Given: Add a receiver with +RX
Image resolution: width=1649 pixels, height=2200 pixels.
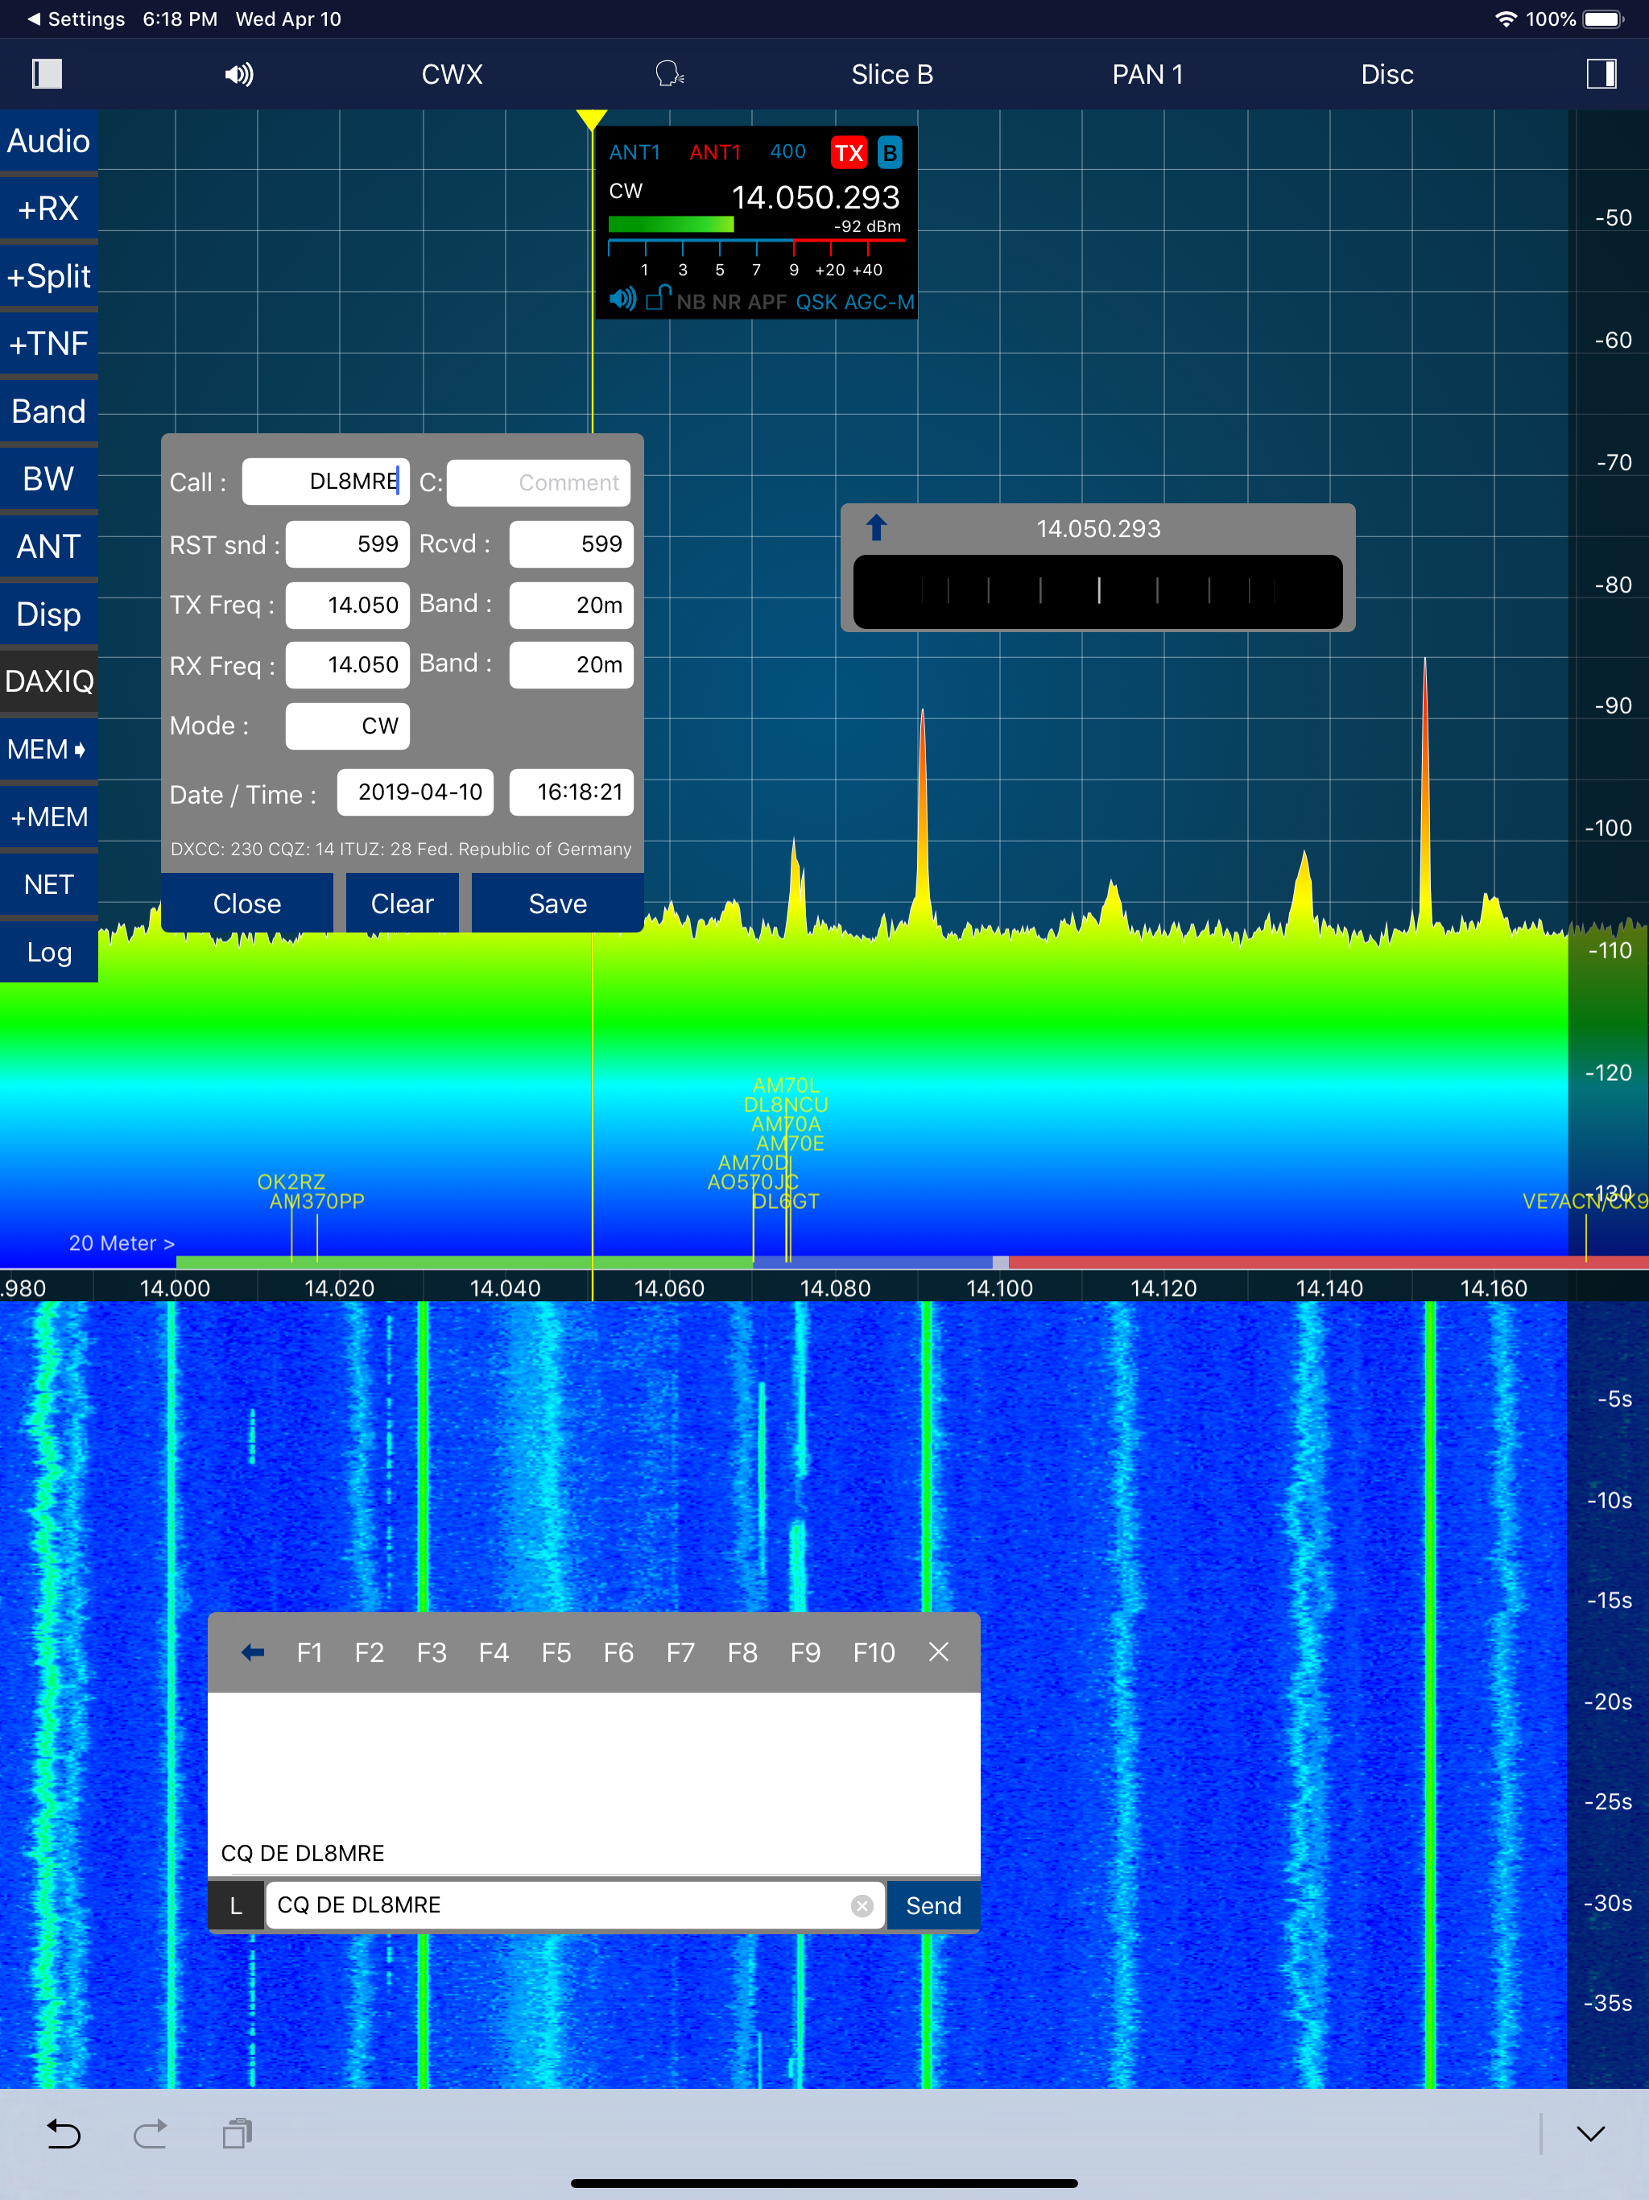Looking at the screenshot, I should pos(49,209).
